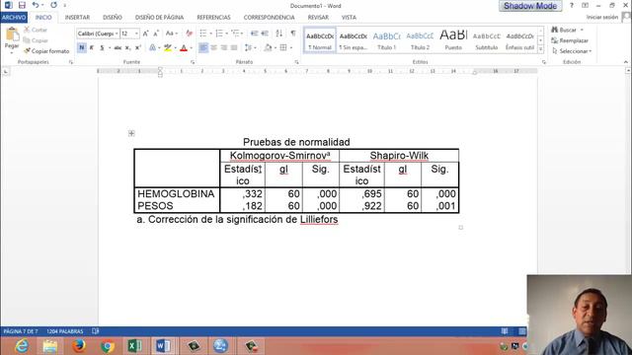Open the change case Aa dropdown
632x355 pixels.
(x=171, y=34)
